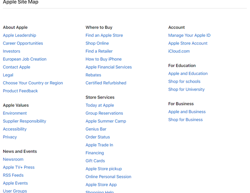Select the Contact Apple link

click(x=17, y=67)
